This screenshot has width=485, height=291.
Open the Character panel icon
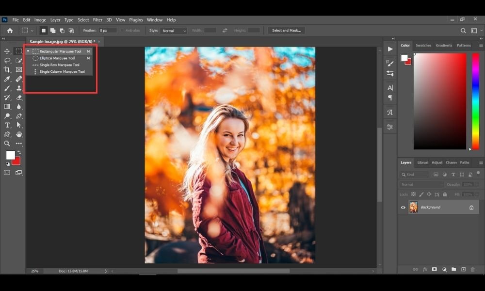coord(390,88)
